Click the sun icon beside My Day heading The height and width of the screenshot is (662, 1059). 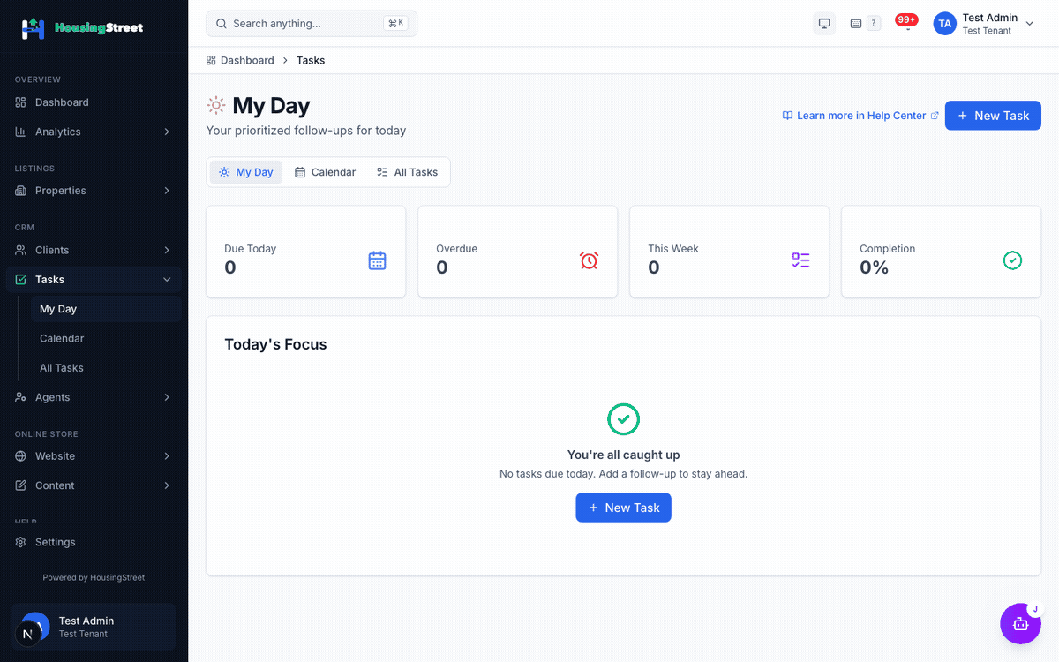tap(216, 106)
